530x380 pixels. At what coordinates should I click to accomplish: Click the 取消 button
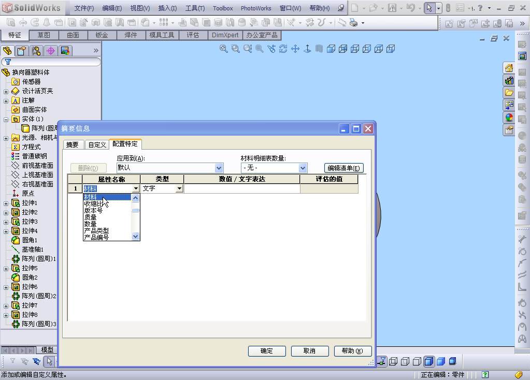[x=310, y=351]
